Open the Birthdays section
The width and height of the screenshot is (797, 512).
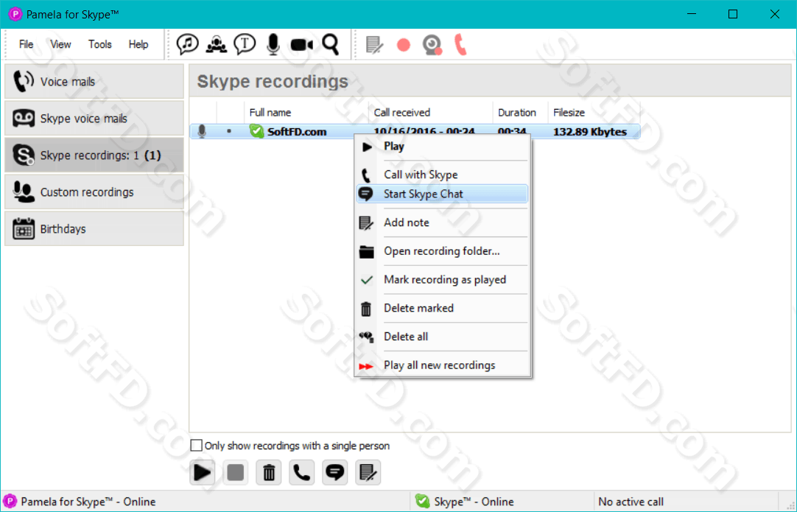point(94,229)
